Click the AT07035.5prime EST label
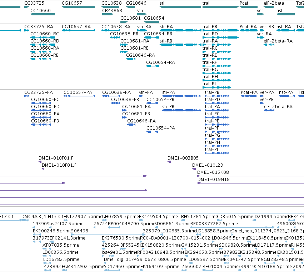The height and width of the screenshot is (272, 304). 60,245
